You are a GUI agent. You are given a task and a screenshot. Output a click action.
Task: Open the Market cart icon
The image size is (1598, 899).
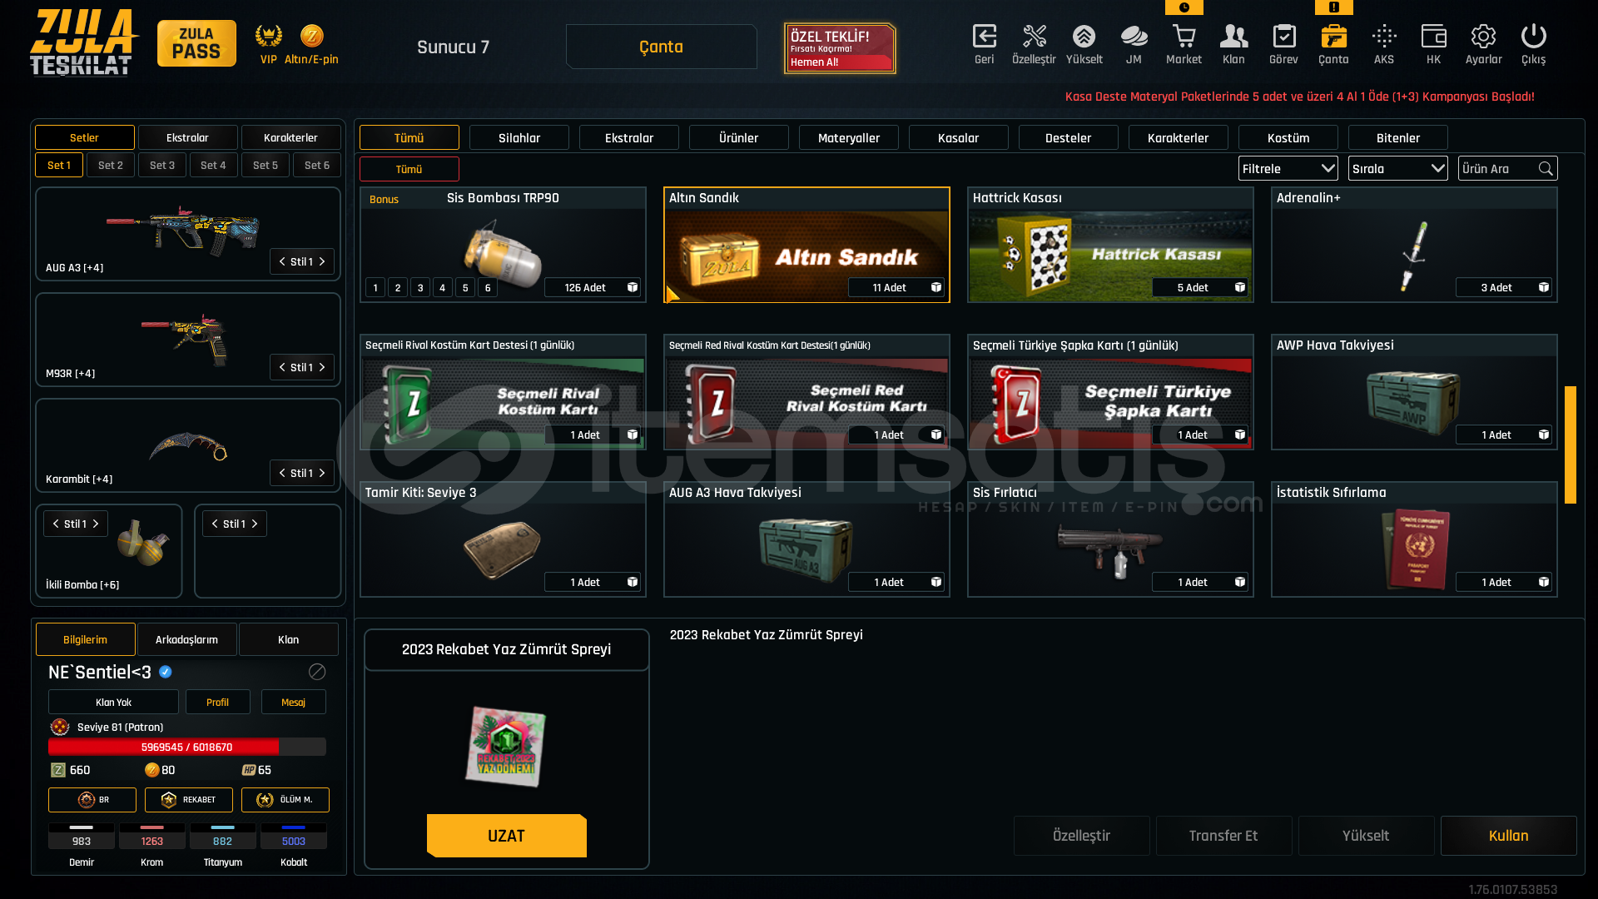pos(1184,37)
